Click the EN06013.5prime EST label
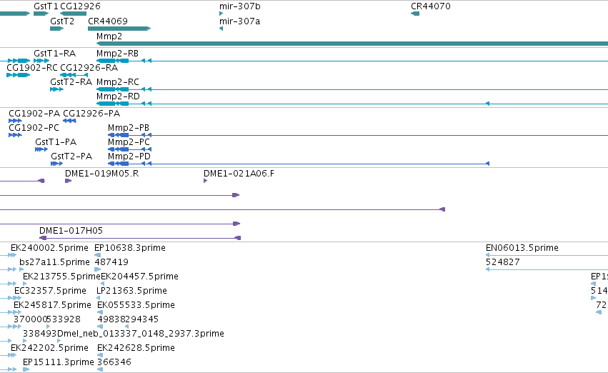608x373 pixels. coord(522,248)
